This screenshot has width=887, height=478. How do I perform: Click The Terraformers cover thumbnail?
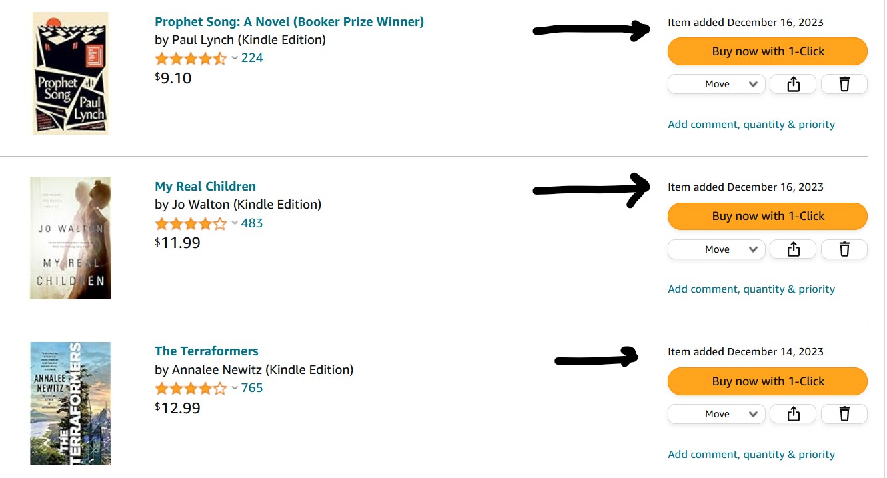(x=70, y=403)
